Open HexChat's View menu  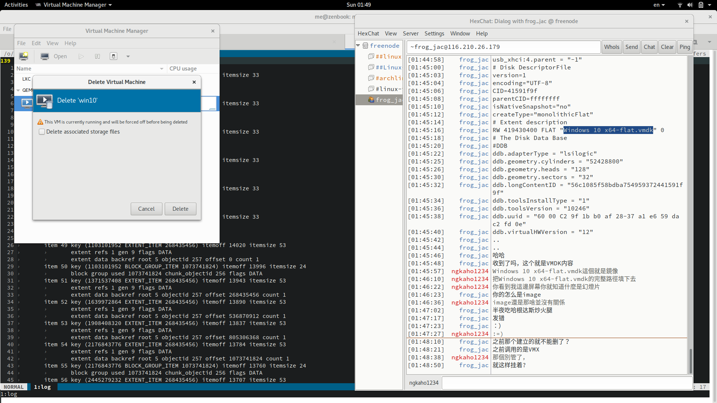coord(391,34)
